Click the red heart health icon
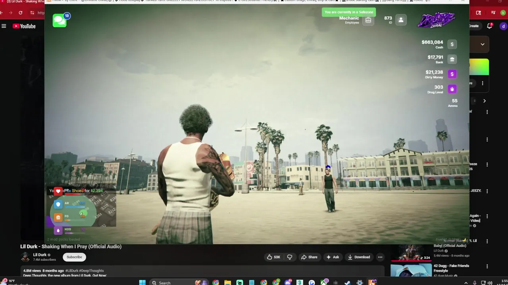This screenshot has height=285, width=508. 58,191
